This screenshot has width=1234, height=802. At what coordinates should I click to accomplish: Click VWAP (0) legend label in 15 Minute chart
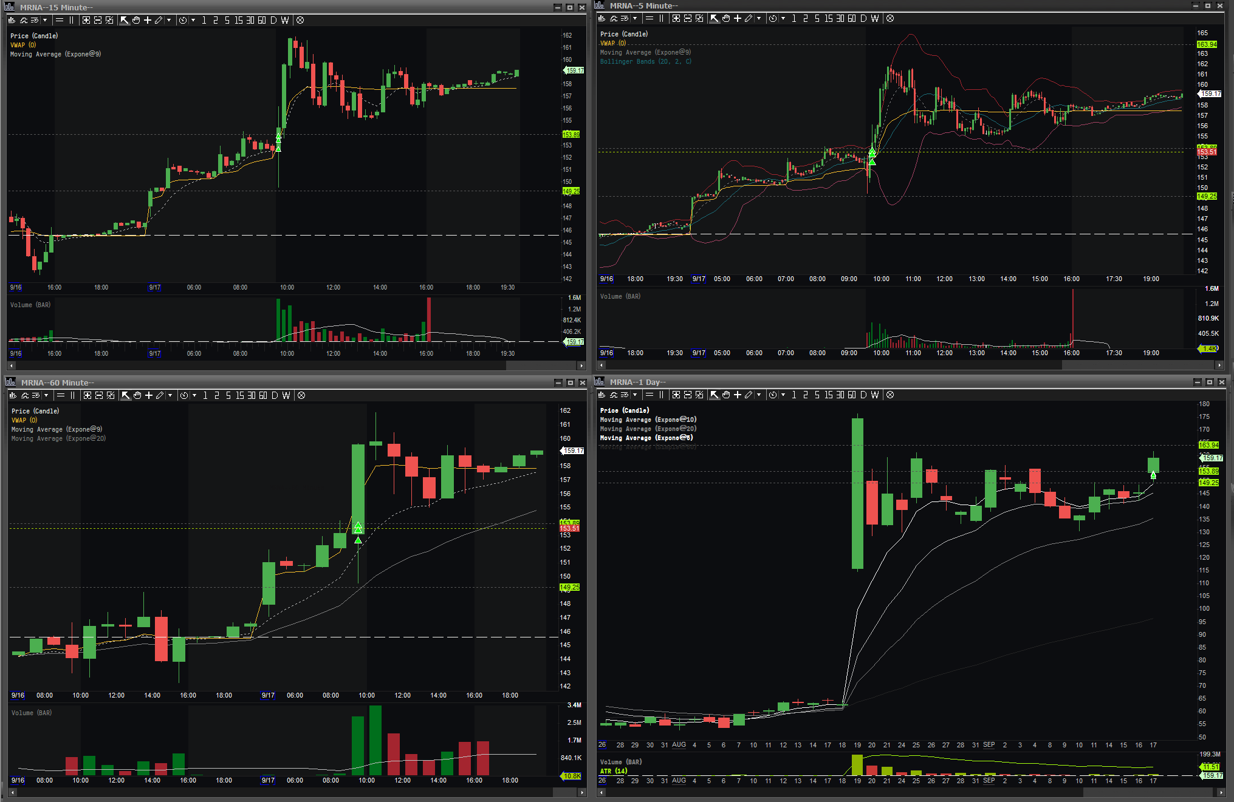point(23,45)
